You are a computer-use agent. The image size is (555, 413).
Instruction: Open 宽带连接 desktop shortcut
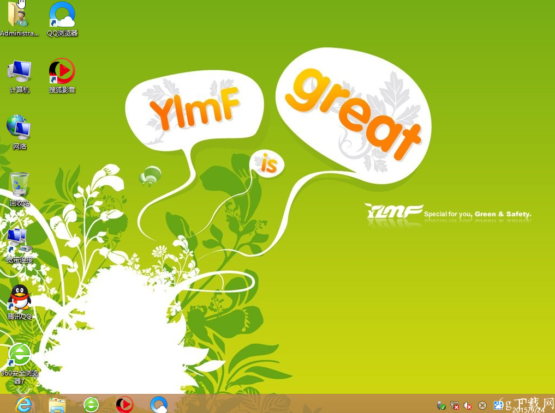20,246
